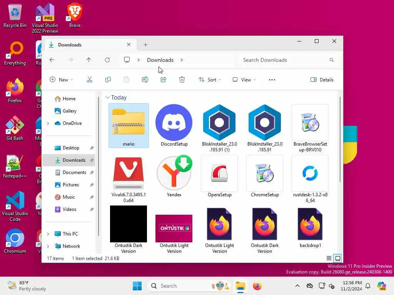Click the Notepad++ desktop shortcut
This screenshot has width=394, height=295.
click(x=15, y=166)
